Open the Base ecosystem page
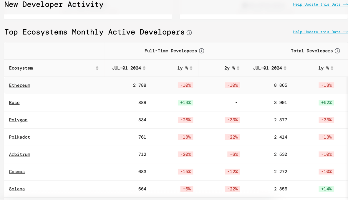 pos(14,103)
